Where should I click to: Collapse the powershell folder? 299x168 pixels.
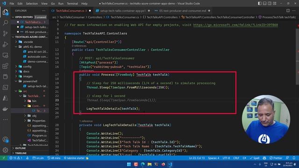pyautogui.click(x=30, y=81)
